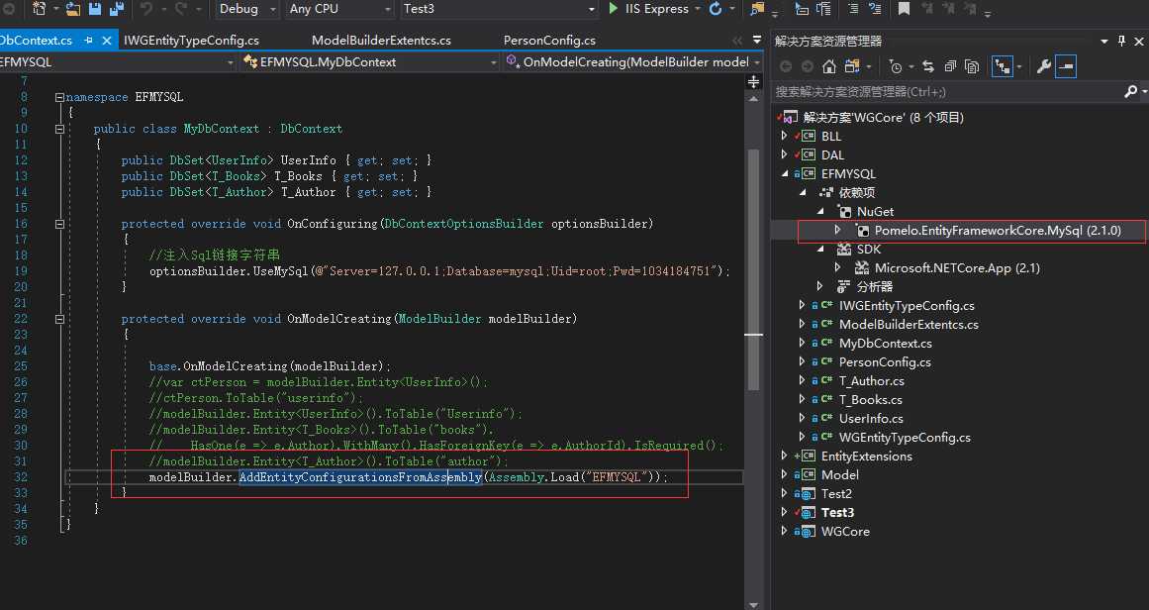
Task: Collapse the NuGet dependencies node
Action: (x=820, y=211)
